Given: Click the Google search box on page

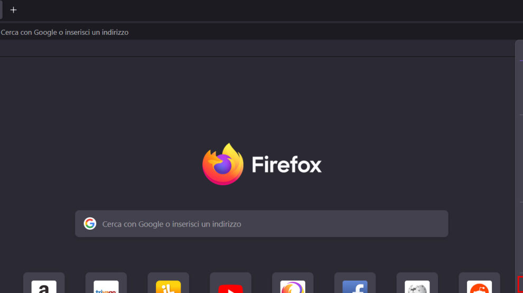Looking at the screenshot, I should (x=261, y=224).
